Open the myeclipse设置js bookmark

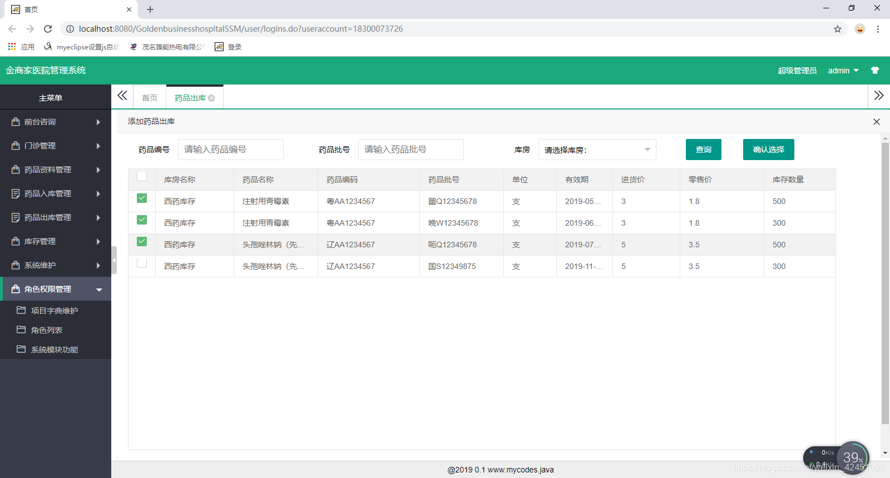point(82,47)
